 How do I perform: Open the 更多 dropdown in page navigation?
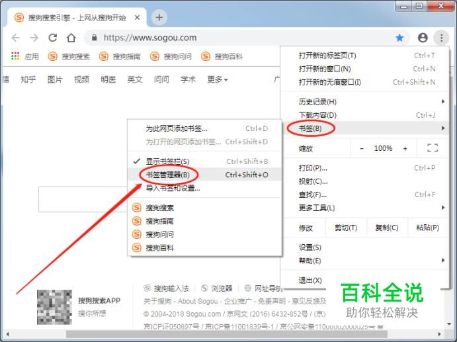pyautogui.click(x=218, y=79)
